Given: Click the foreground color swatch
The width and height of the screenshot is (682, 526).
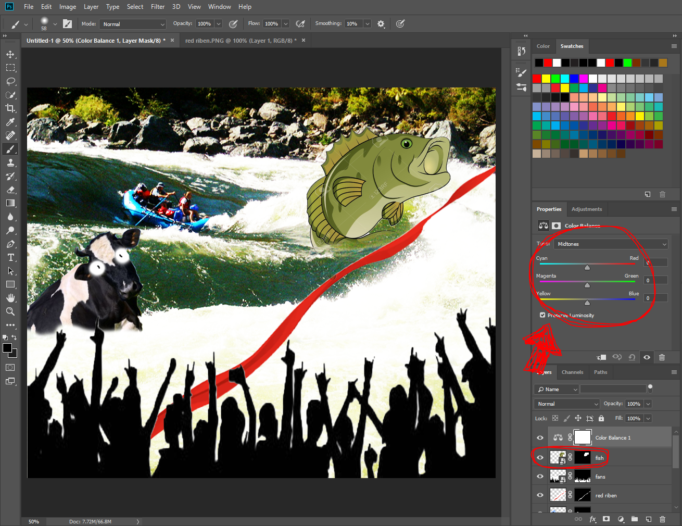Looking at the screenshot, I should pyautogui.click(x=7, y=348).
